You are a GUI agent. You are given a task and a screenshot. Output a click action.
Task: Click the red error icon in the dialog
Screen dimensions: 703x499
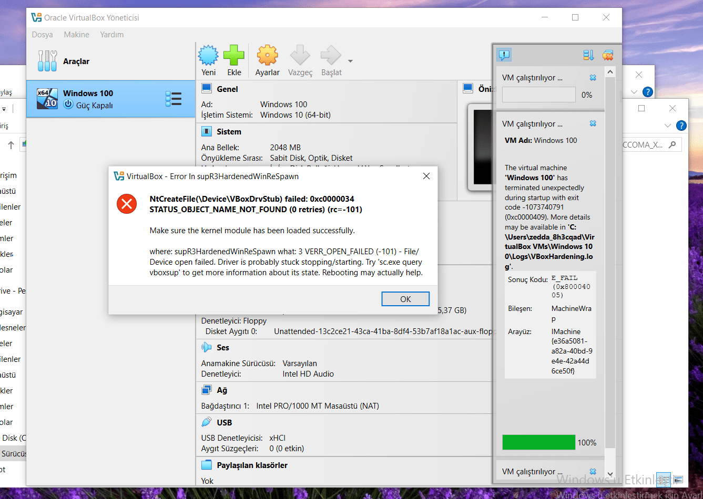[127, 203]
